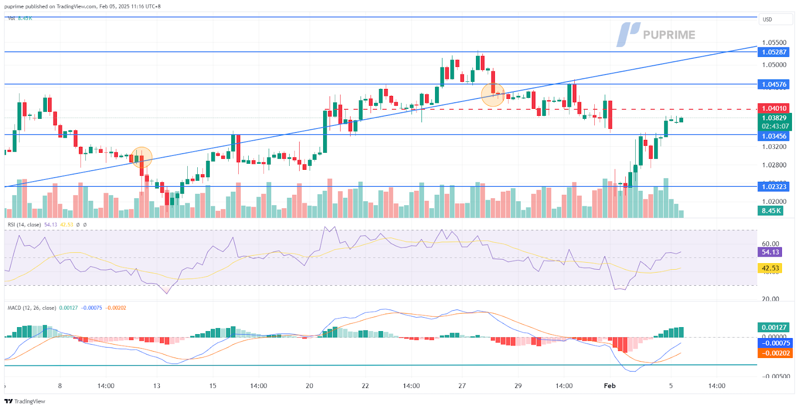
Task: Click the 8.45K volume label on axis
Action: [x=771, y=211]
